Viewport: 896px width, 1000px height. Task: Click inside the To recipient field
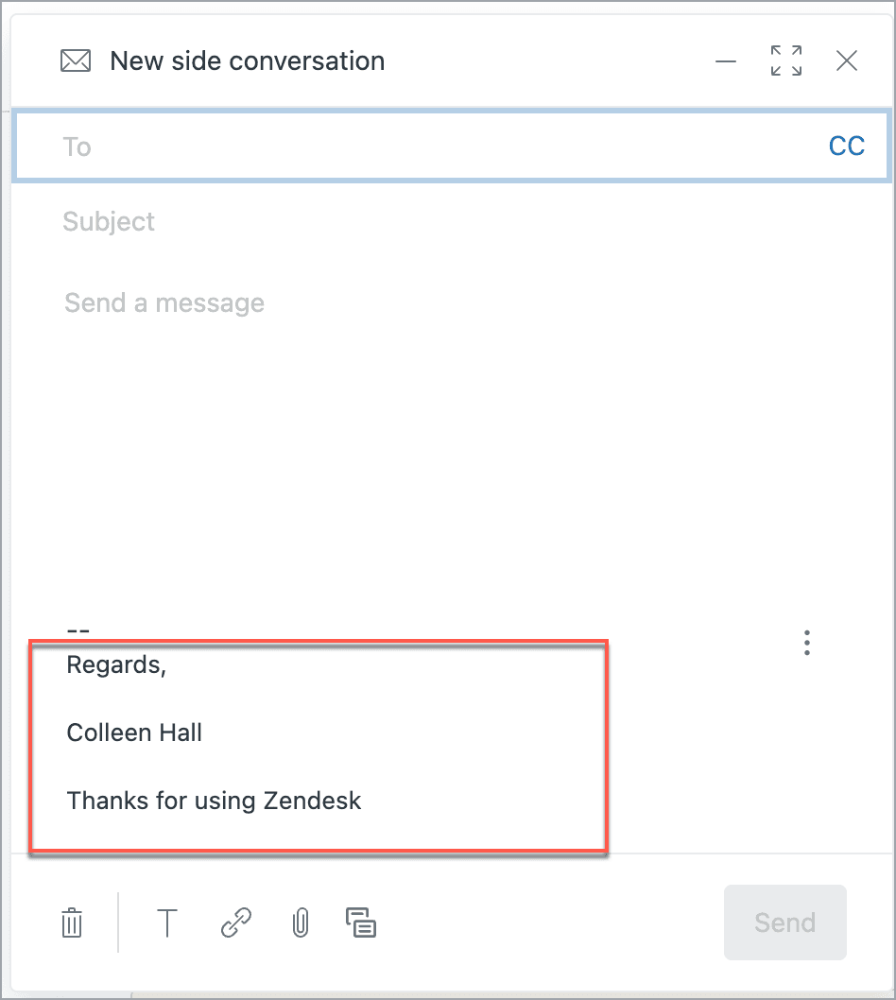378,147
